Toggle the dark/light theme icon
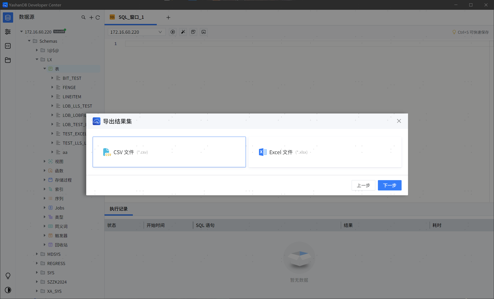 (8, 290)
